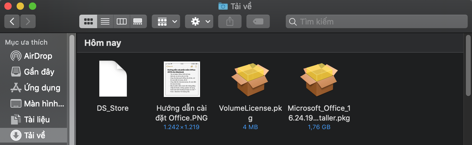Switch to gallery view

[138, 21]
